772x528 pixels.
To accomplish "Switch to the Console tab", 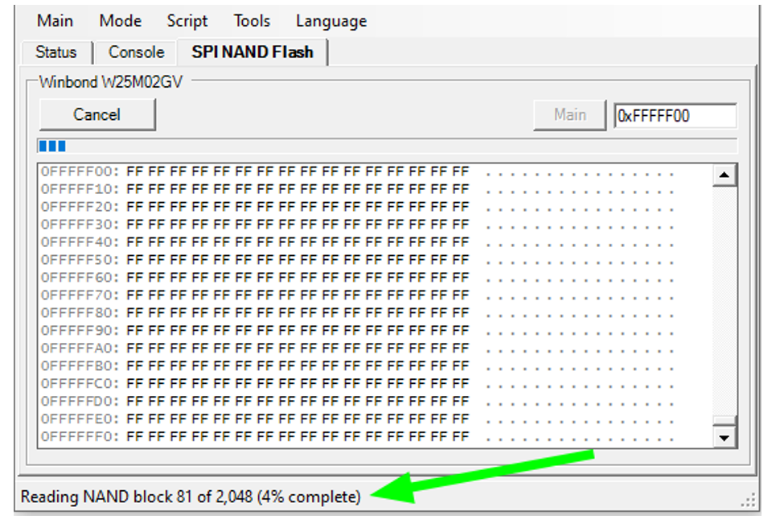I will (137, 52).
